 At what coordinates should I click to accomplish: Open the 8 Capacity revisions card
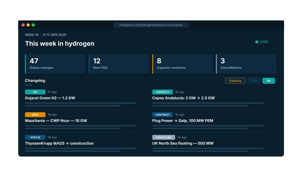click(182, 64)
